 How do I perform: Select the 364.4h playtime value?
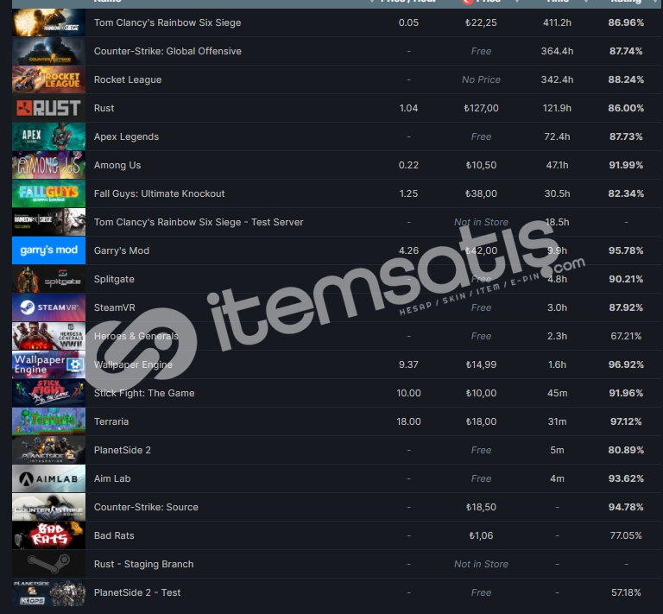(558, 51)
